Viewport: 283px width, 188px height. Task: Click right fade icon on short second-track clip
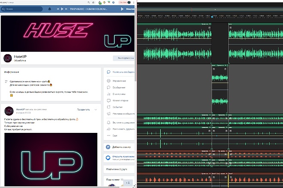[225, 69]
